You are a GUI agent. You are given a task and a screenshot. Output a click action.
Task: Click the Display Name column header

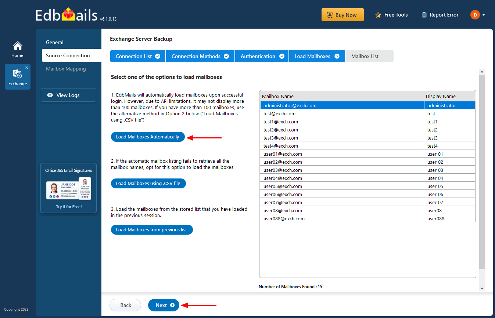click(450, 96)
